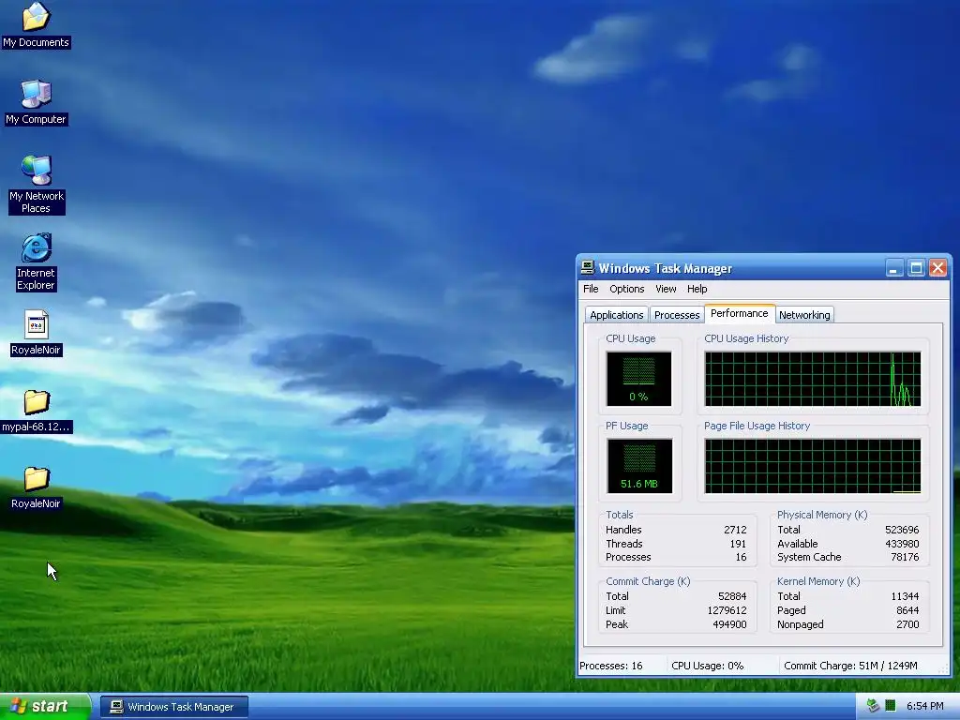
Task: Click Kernel Memory Paged value 8644
Action: click(907, 610)
